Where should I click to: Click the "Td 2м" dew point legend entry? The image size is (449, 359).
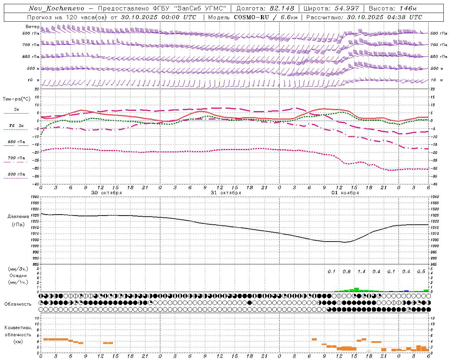[16, 126]
